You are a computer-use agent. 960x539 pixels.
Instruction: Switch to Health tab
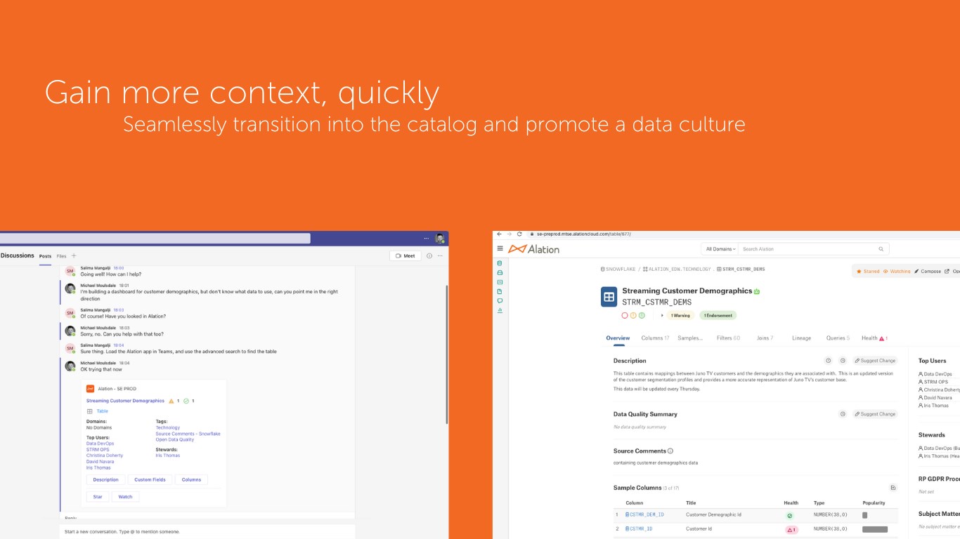[x=874, y=338]
